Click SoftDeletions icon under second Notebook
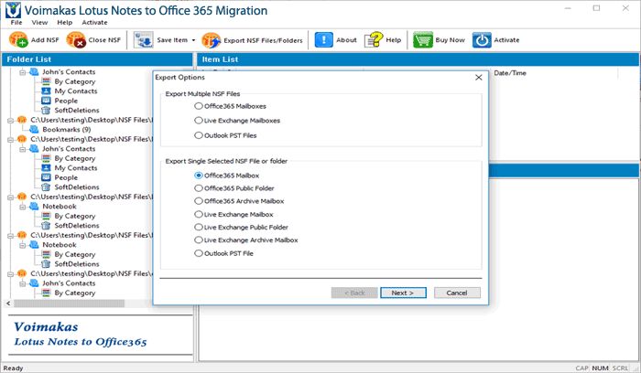The height and width of the screenshot is (373, 641). (46, 263)
